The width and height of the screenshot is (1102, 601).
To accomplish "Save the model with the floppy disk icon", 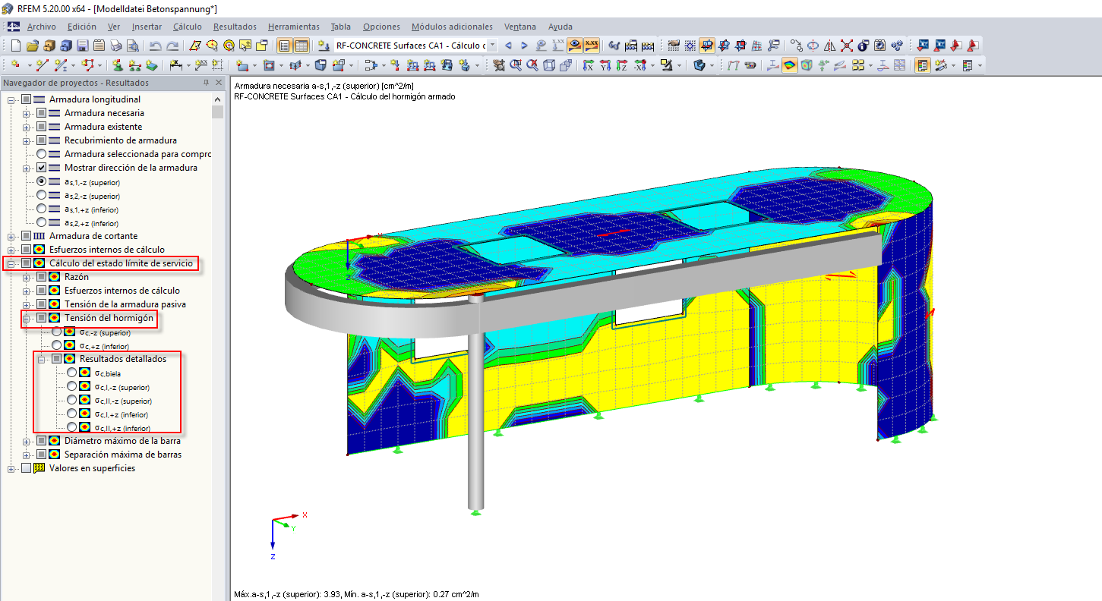I will pos(82,46).
